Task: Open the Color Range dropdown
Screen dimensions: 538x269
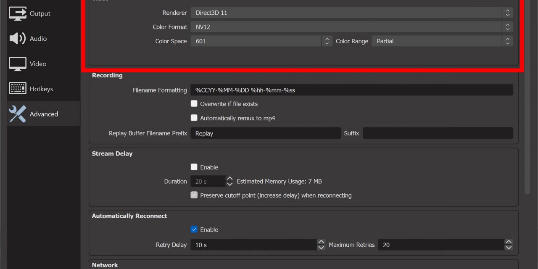Action: click(x=441, y=41)
